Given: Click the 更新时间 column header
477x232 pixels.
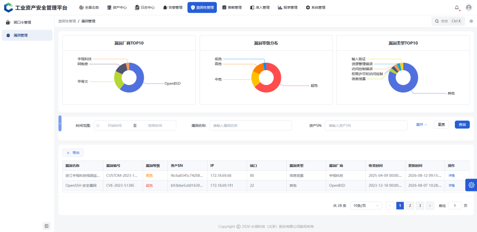Looking at the screenshot, I should 425,166.
